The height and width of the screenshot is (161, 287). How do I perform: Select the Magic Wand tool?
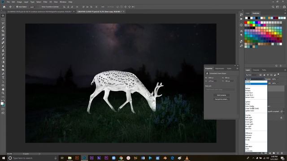(x=3, y=27)
